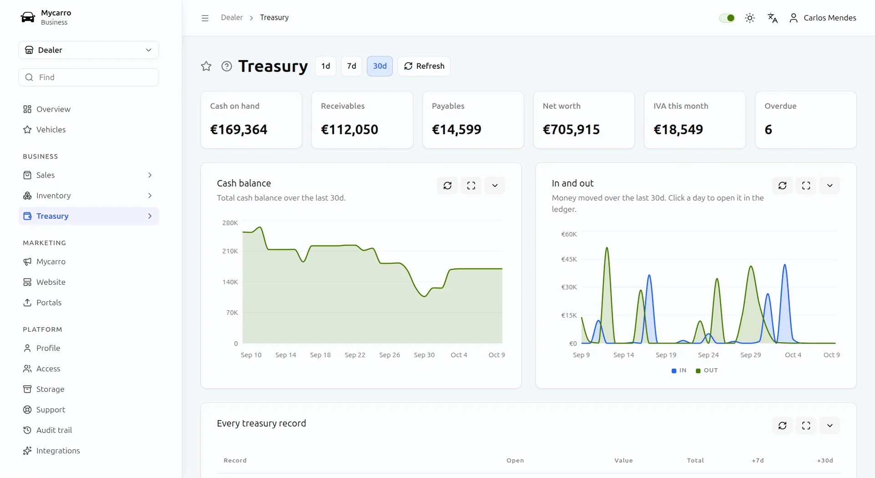This screenshot has height=478, width=875.
Task: Click the Find search field
Action: pyautogui.click(x=89, y=77)
